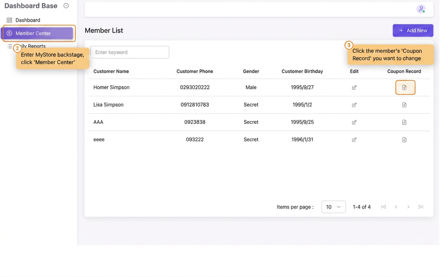Edit Homer Simpson's member record
Screen dimensions: 448x277
coord(354,88)
